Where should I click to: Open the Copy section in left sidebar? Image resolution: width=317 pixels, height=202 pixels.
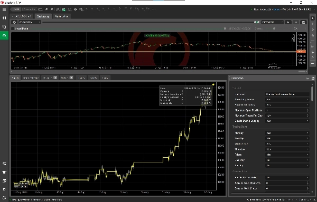coord(4,27)
